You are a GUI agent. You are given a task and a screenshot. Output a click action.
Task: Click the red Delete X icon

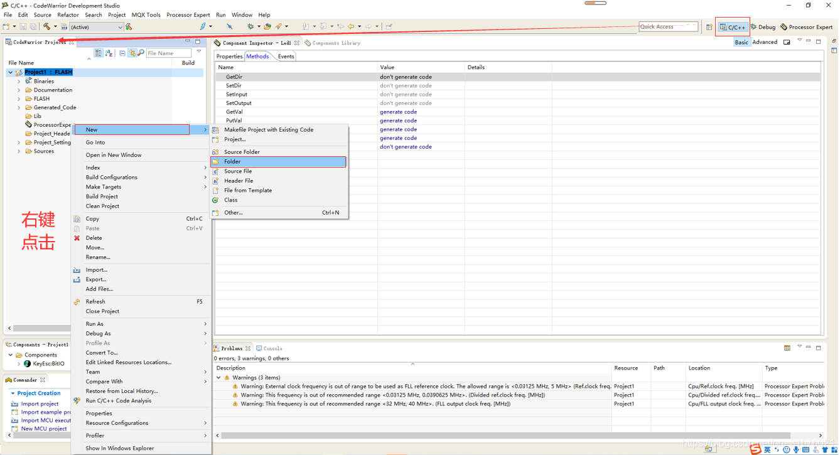(77, 238)
